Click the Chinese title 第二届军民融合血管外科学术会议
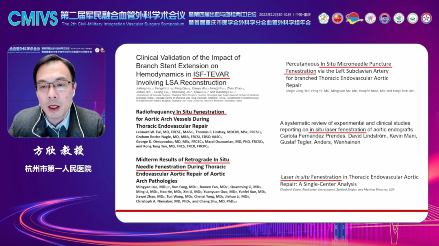 pyautogui.click(x=123, y=15)
